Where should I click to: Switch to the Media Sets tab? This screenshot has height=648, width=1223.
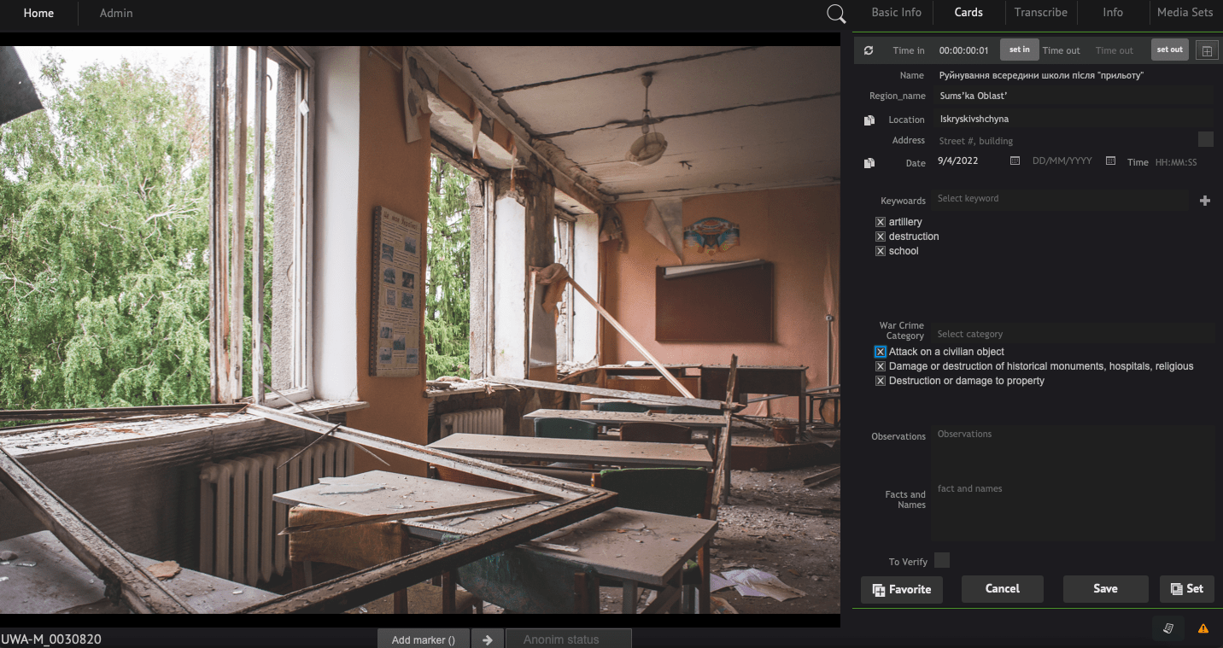coord(1185,12)
